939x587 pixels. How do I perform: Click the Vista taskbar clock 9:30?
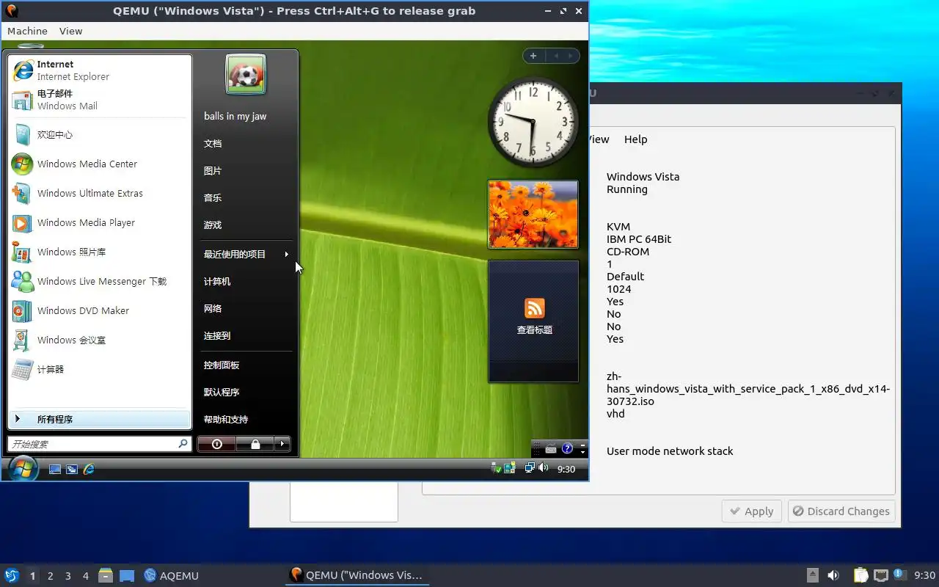tap(566, 469)
